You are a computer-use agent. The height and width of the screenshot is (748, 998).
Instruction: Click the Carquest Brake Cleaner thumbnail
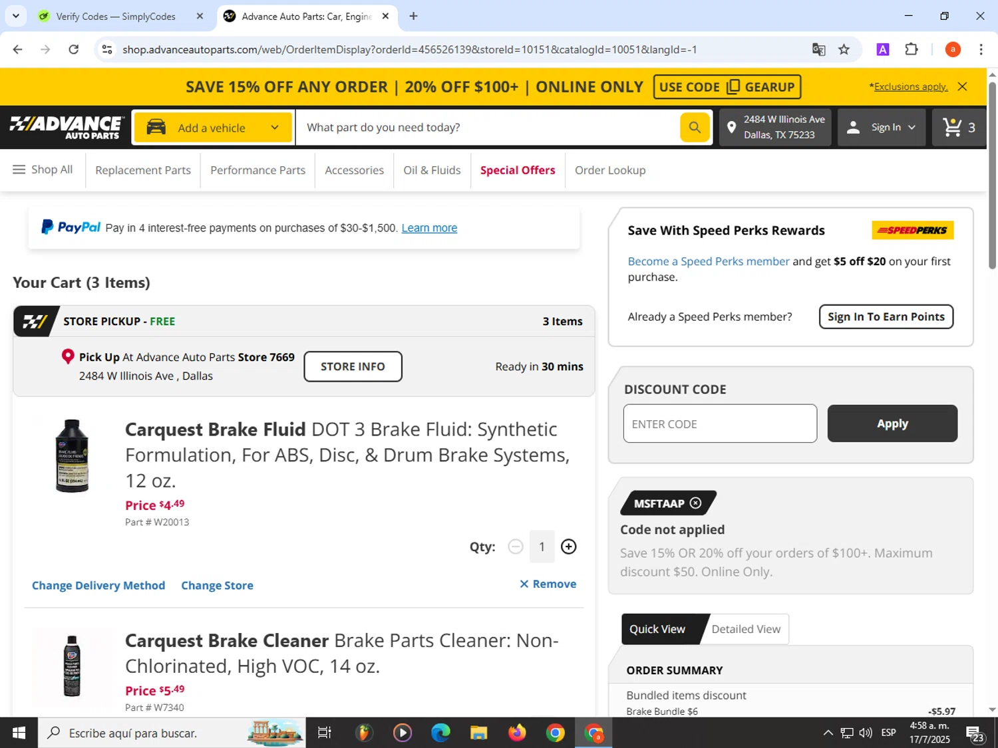coord(72,666)
